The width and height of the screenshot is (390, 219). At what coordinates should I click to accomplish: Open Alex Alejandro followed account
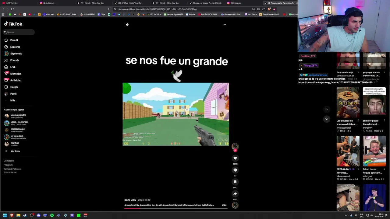(x=15, y=116)
